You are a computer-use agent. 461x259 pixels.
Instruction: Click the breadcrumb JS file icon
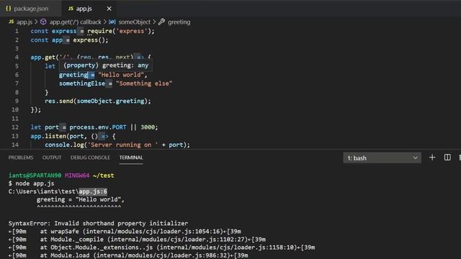coord(12,22)
